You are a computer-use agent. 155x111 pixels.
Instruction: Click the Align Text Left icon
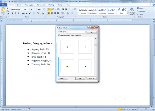[49, 13]
